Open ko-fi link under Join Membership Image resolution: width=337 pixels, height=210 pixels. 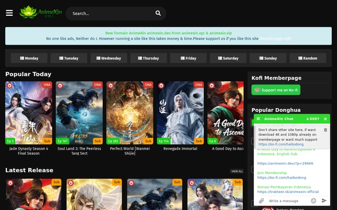[x=282, y=177]
